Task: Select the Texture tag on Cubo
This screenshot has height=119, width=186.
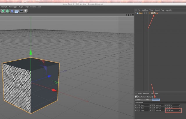Action: click(155, 13)
